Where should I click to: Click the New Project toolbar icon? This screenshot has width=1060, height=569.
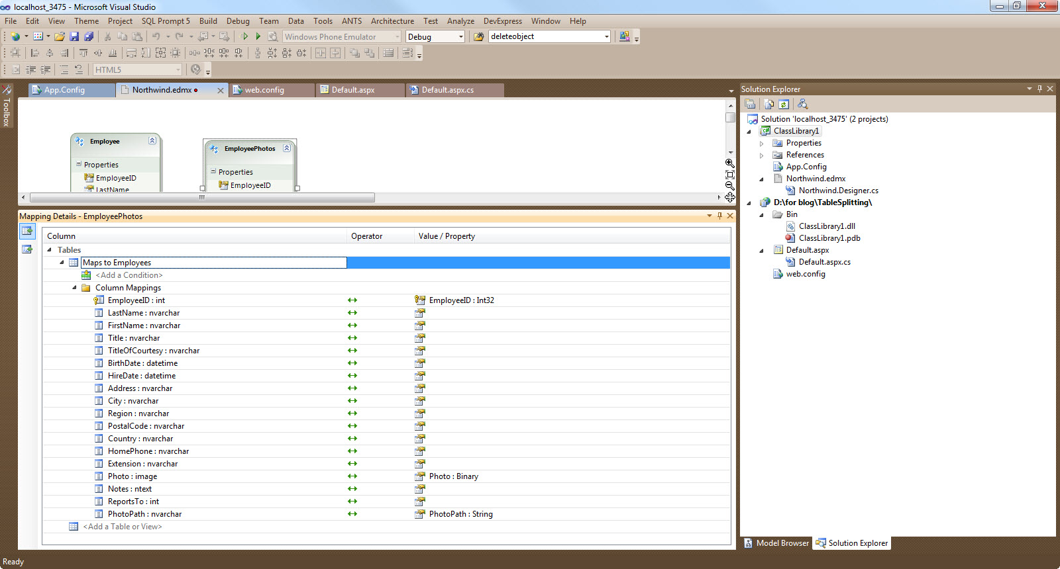(15, 36)
